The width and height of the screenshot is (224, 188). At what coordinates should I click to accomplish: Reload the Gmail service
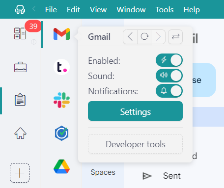[144, 37]
